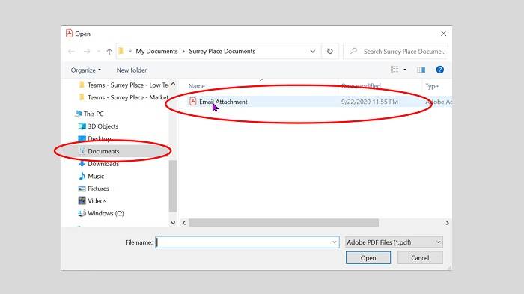Select Teams - Surrey Place - Low Te folder

(x=123, y=85)
